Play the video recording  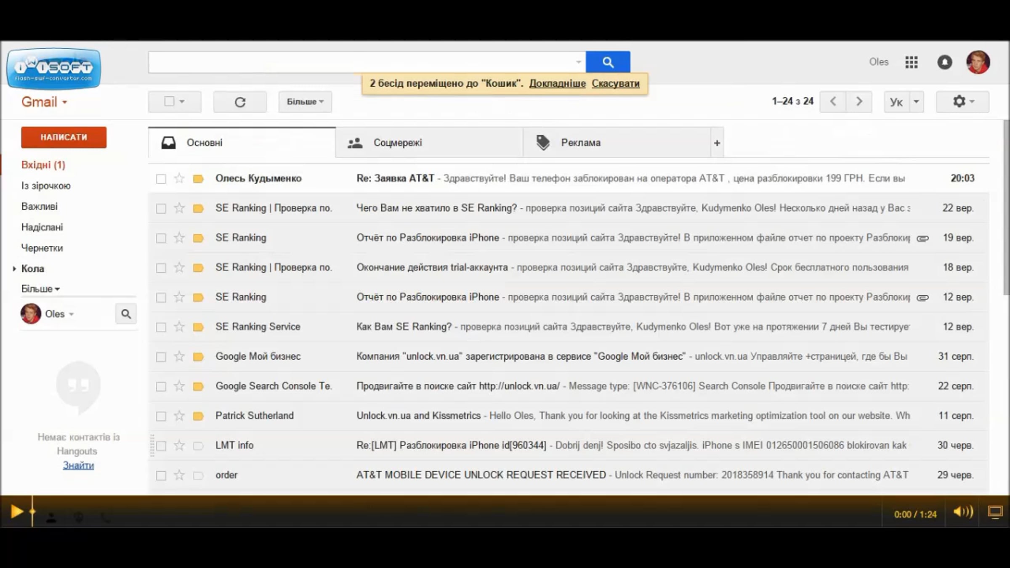pyautogui.click(x=16, y=512)
